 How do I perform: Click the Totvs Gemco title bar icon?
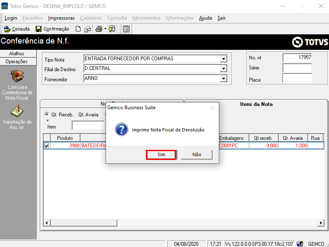5,6
